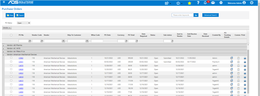Open the settings gear icon
260x96 pixels.
coord(221,3)
